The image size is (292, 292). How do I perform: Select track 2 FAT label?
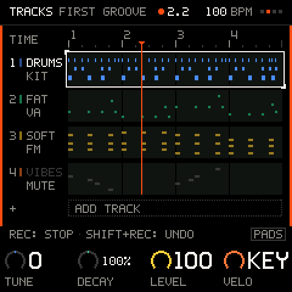(37, 99)
